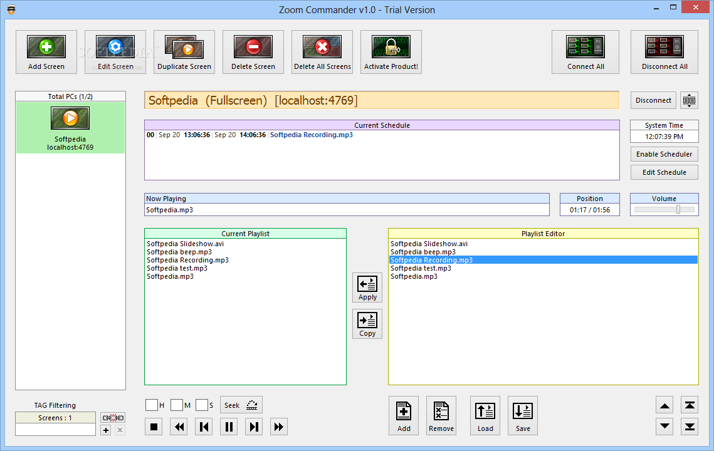
Task: Click the tag link icon near Screens : 1
Action: [x=113, y=418]
